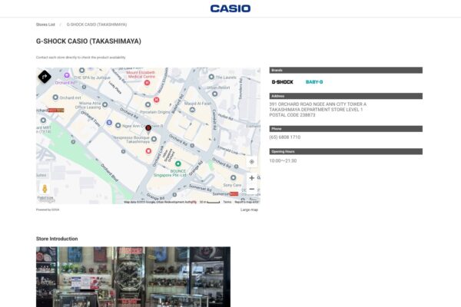Open Wisma Atria Office Leasing marker

click(105, 104)
